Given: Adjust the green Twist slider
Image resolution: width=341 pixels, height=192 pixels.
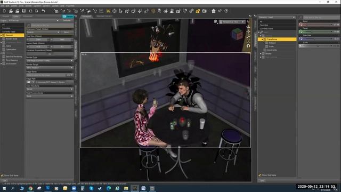Looking at the screenshot, I should [x=319, y=31].
